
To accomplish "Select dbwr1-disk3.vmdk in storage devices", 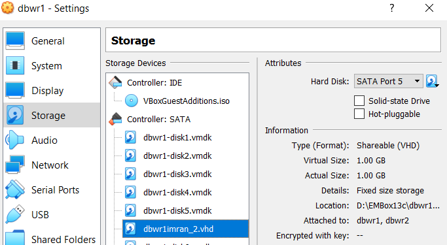I will 177,174.
